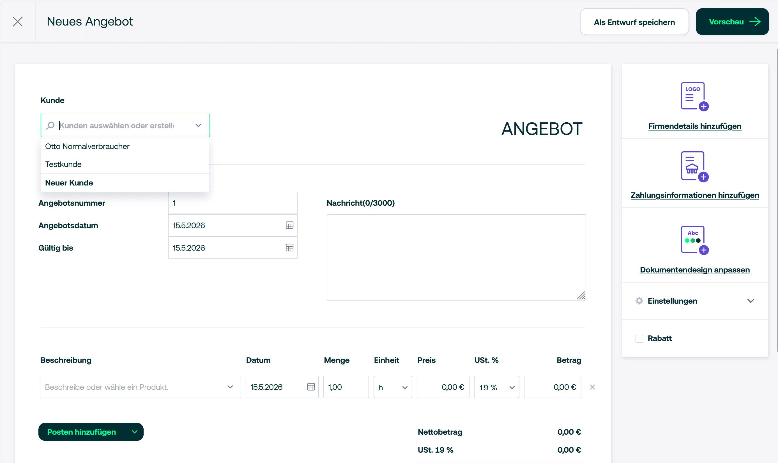Image resolution: width=778 pixels, height=463 pixels.
Task: Click the ANGEBOT document heading
Action: [x=542, y=129]
